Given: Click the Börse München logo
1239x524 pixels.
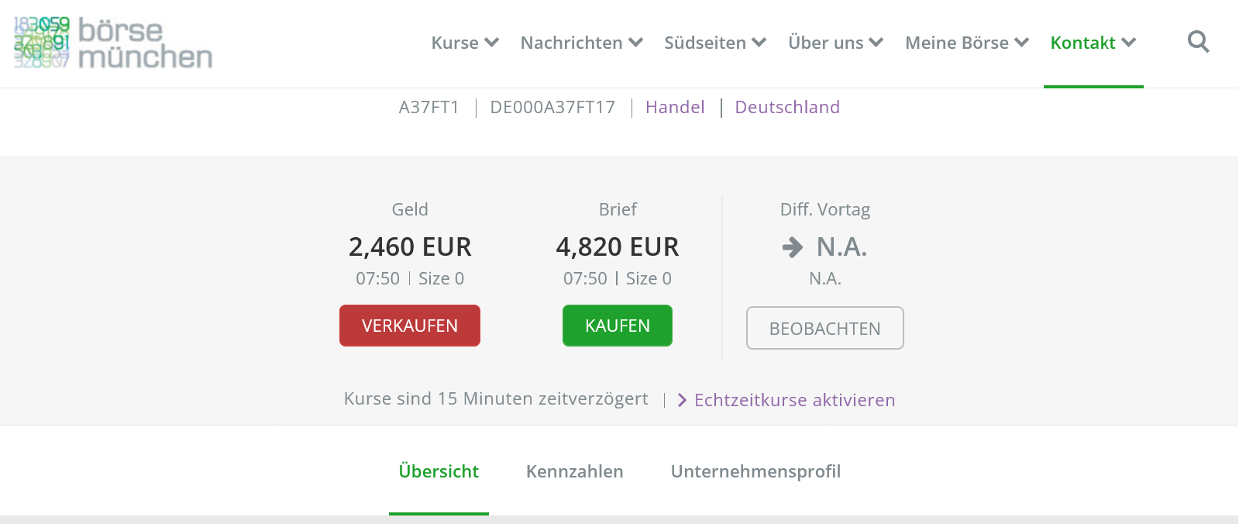Looking at the screenshot, I should click(113, 43).
